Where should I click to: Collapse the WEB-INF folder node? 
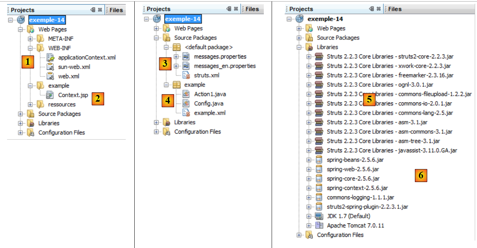pos(31,48)
